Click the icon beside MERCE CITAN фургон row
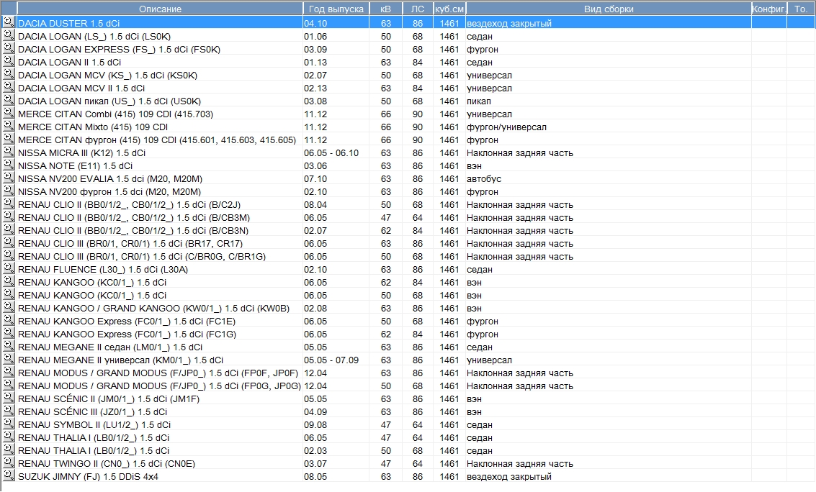The width and height of the screenshot is (816, 492). [9, 139]
